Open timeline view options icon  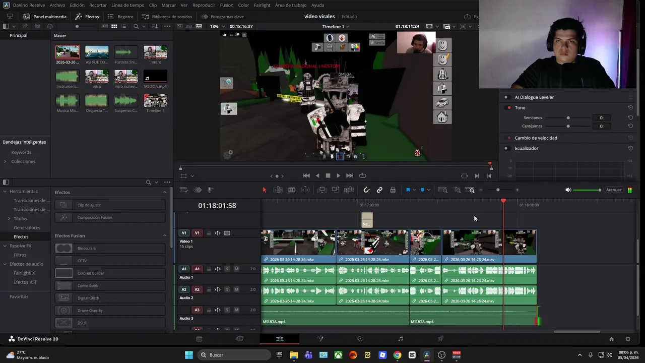point(184,190)
